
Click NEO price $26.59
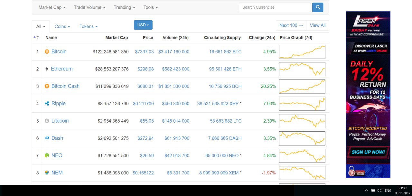click(147, 156)
